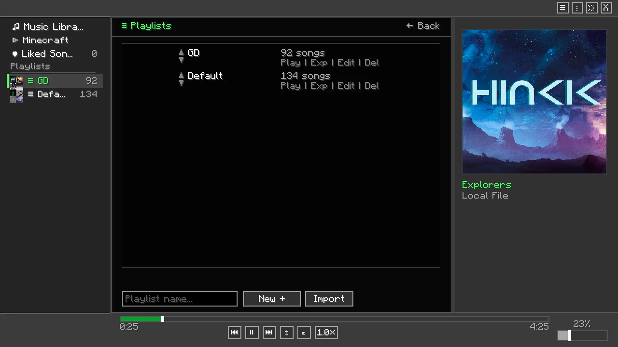Move the GD playlist down
The height and width of the screenshot is (347, 618).
tap(181, 60)
